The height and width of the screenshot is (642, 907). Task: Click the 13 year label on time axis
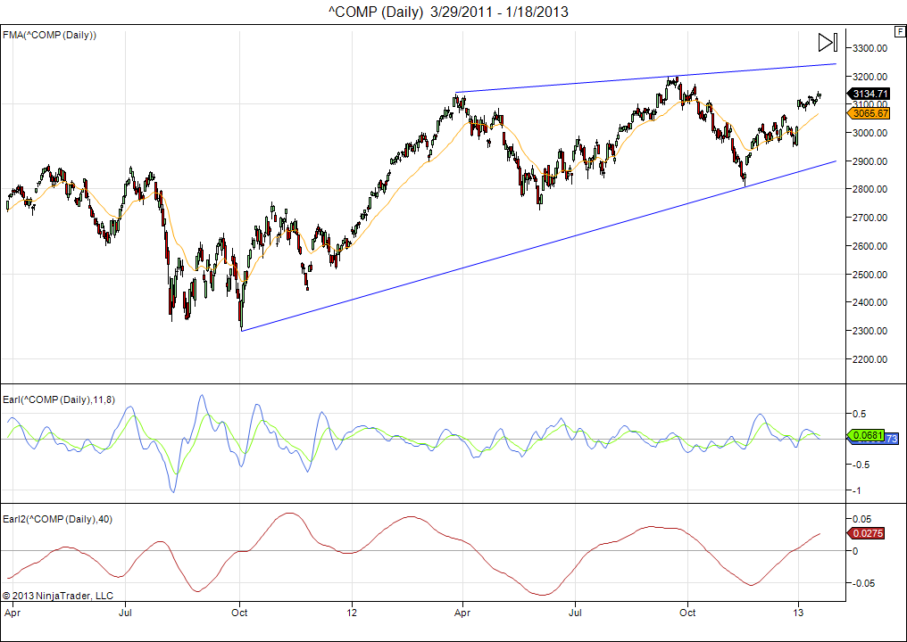click(797, 613)
